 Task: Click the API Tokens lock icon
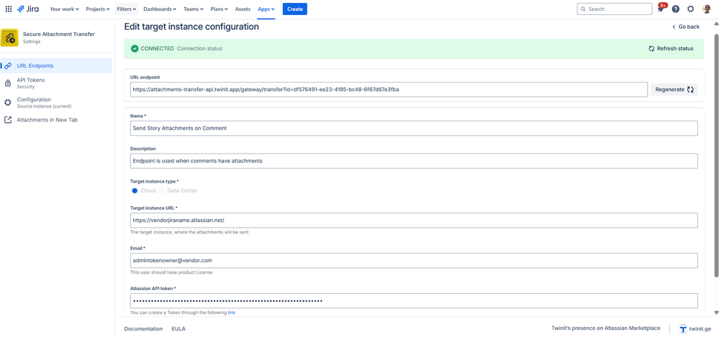[8, 83]
